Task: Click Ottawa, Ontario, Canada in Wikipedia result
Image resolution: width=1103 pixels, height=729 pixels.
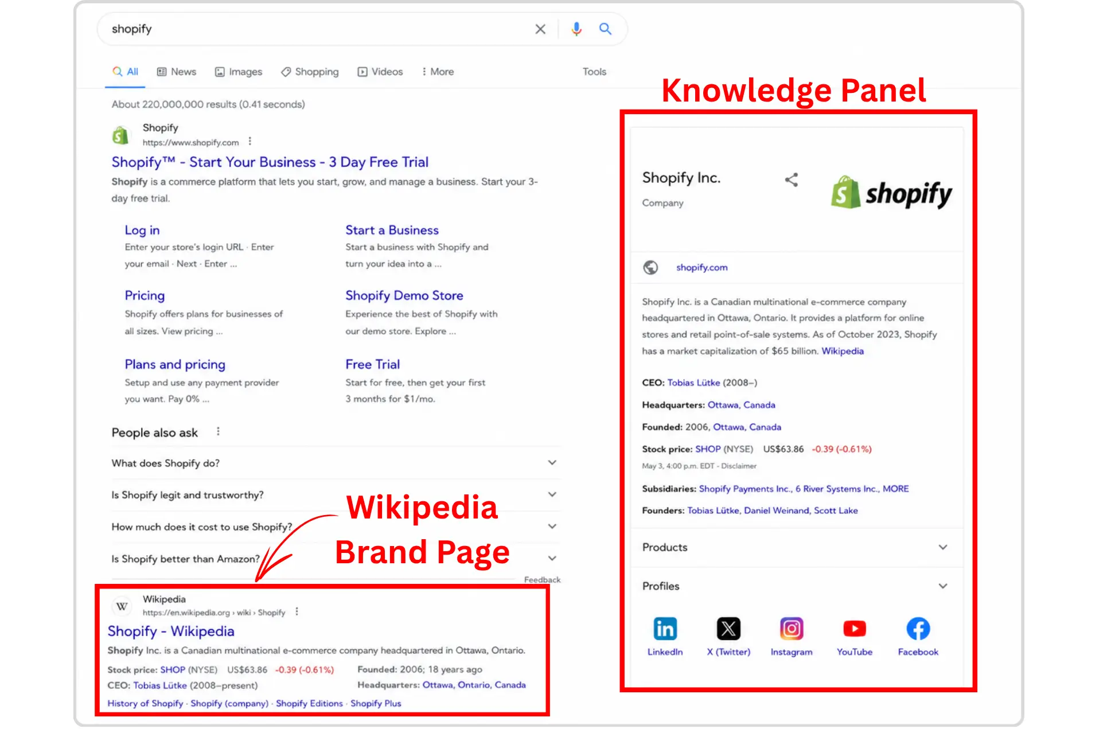Action: (474, 685)
